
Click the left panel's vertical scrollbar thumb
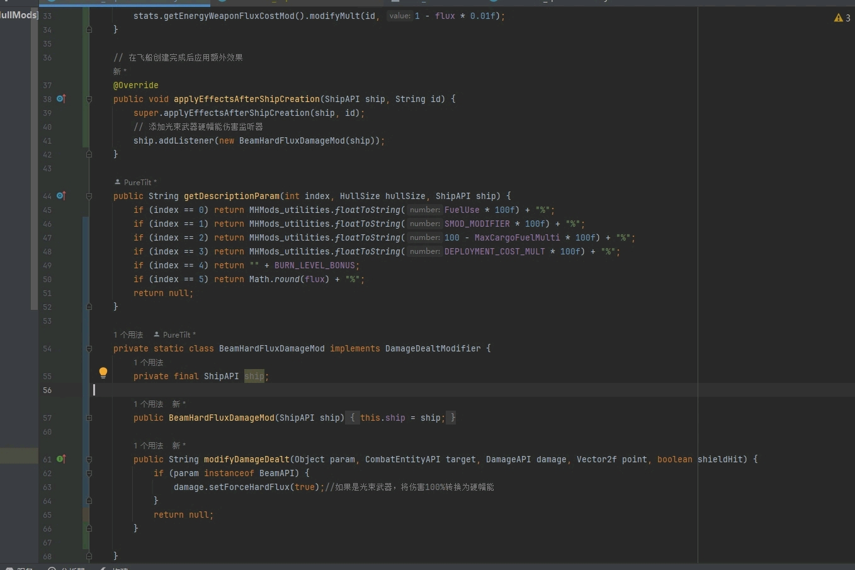[35, 159]
